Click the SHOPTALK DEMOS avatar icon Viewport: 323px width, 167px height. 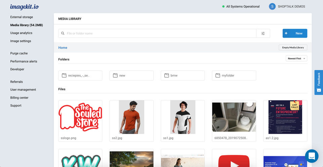pyautogui.click(x=272, y=6)
